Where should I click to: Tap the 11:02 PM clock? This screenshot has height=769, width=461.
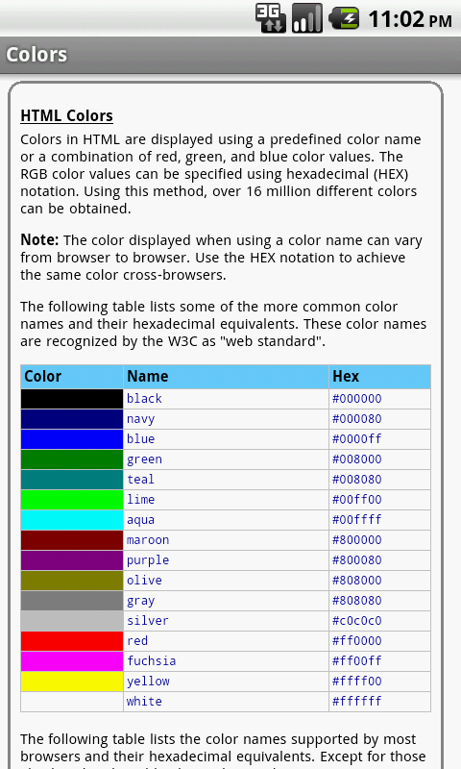(409, 19)
